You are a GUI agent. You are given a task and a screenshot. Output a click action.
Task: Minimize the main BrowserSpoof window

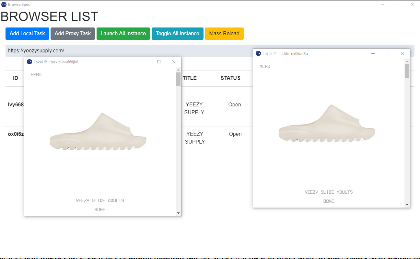point(383,5)
